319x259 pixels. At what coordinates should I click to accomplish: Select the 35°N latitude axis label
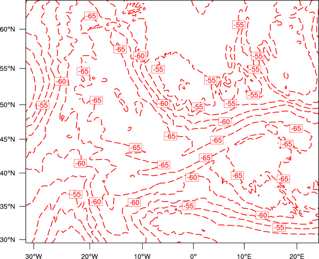coord(8,206)
